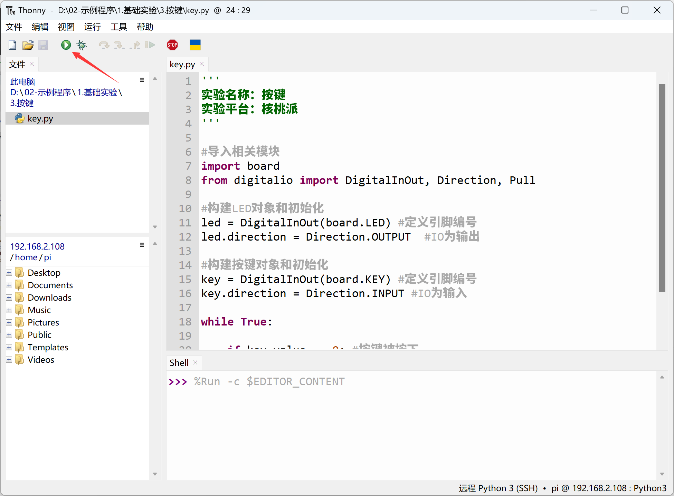674x496 pixels.
Task: Select the Python icon next to key.py
Action: tap(20, 118)
